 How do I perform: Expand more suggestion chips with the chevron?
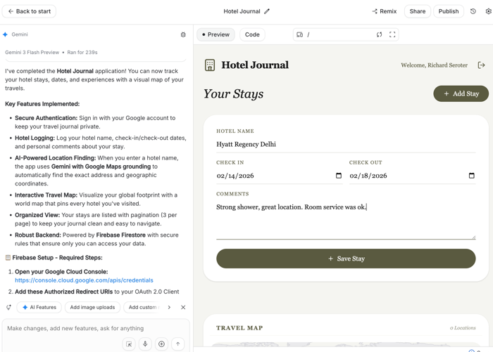coord(169,307)
